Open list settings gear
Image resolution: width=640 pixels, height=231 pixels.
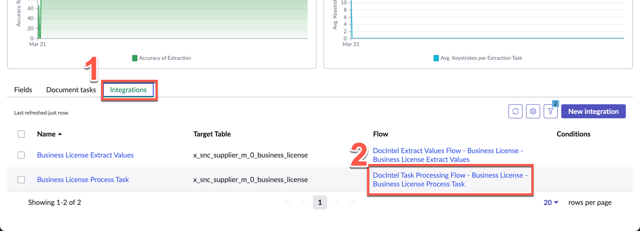(x=533, y=111)
